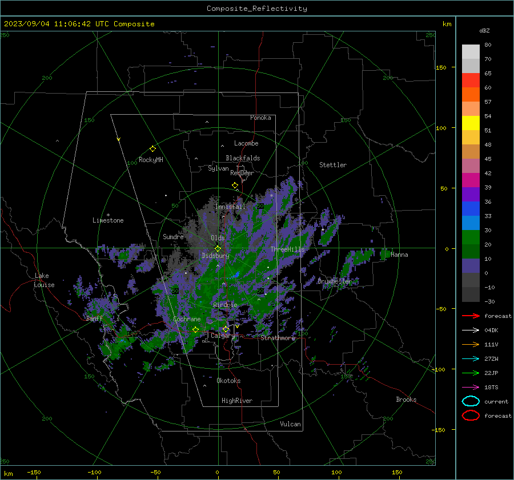Click yellow diamond marker under Cochrane
Viewport: 514px width, 480px height.
195,329
